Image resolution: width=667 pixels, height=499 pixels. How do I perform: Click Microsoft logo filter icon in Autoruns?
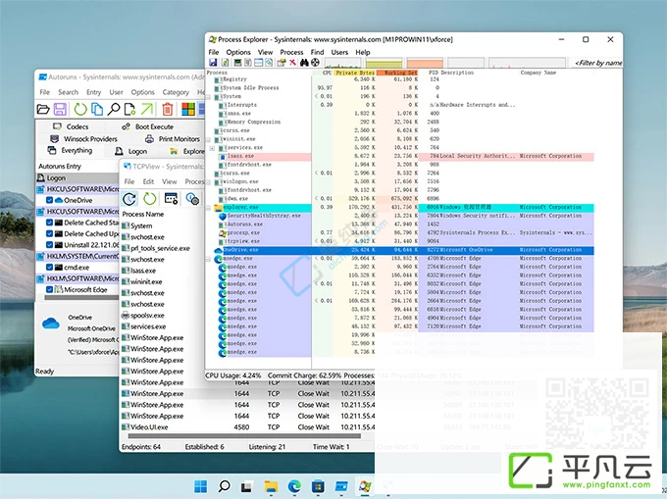click(188, 110)
